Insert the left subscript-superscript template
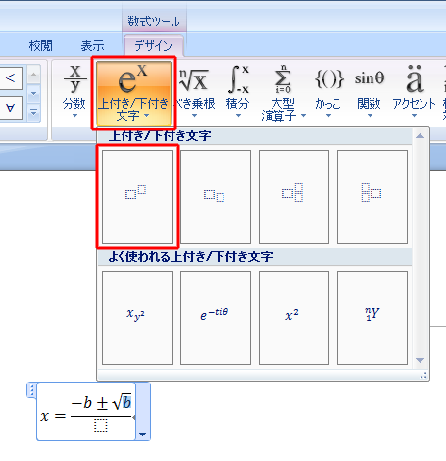 coord(372,197)
